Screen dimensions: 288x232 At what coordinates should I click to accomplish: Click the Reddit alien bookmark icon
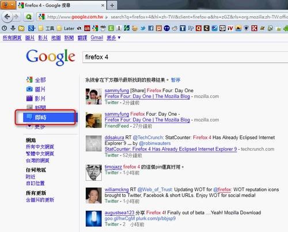tap(175, 29)
